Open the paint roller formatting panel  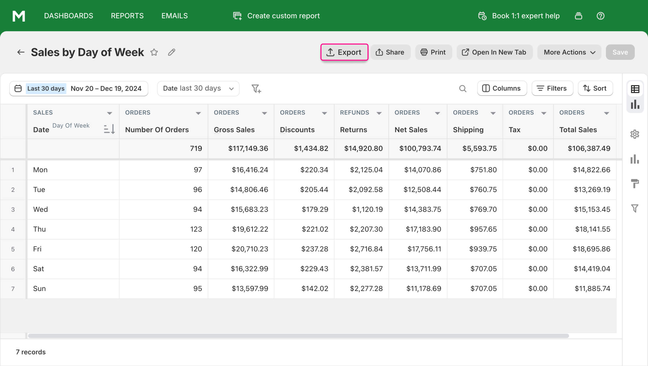(635, 184)
